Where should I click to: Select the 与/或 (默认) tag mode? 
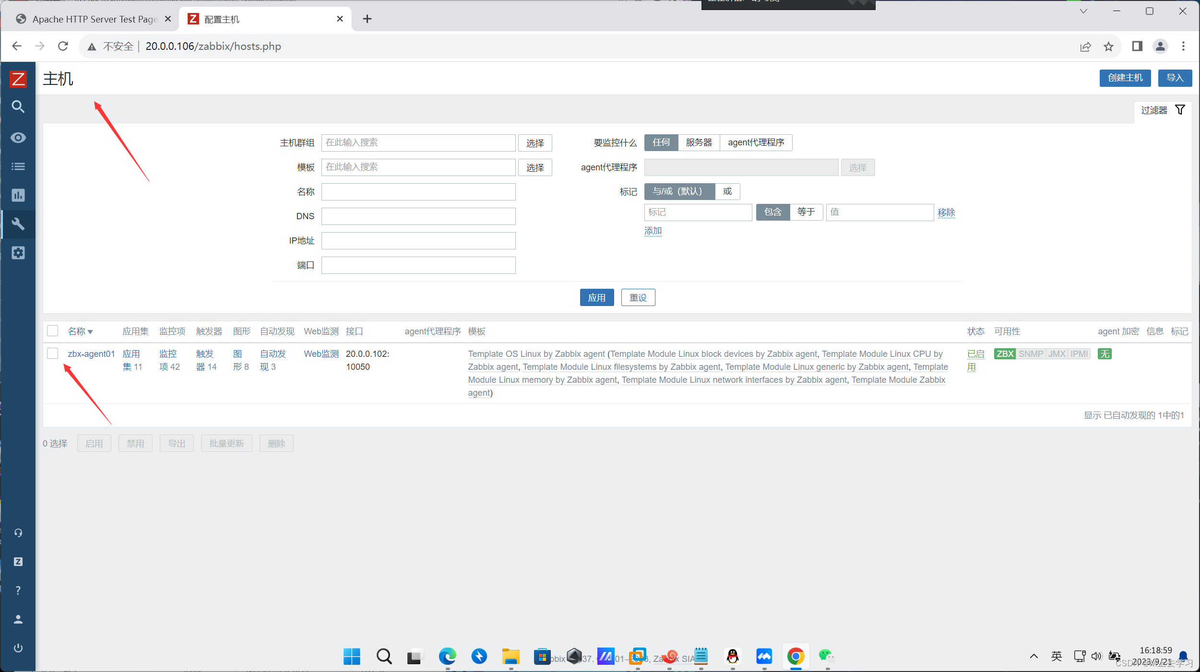[x=679, y=191]
